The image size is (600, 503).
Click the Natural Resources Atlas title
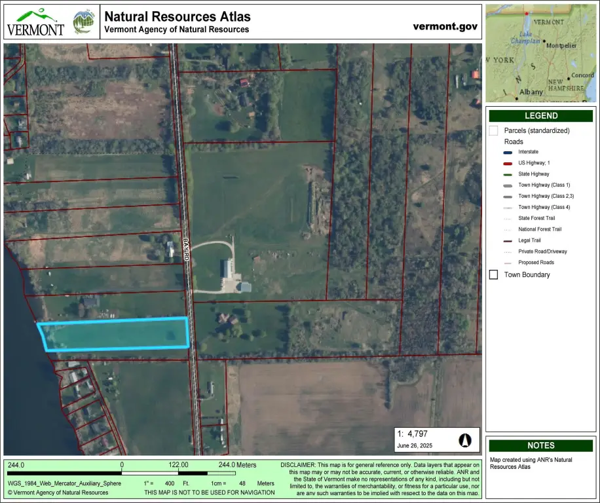coord(178,16)
